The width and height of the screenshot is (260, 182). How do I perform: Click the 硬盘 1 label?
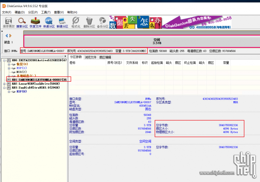[x=8, y=42]
